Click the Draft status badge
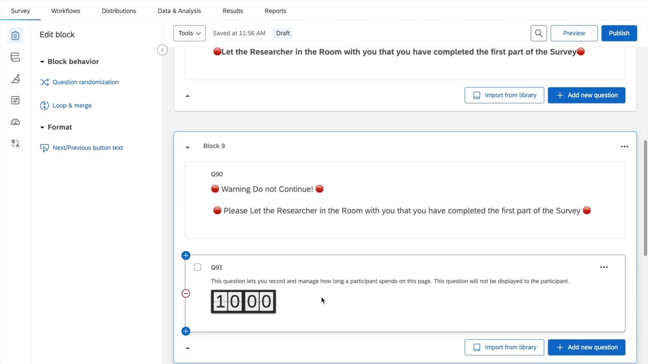Screen dimensions: 648x364 283,33
